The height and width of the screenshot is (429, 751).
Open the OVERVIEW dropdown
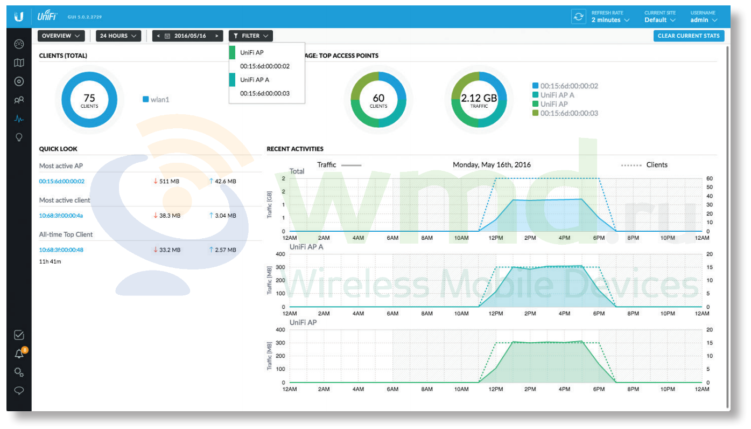(x=61, y=36)
